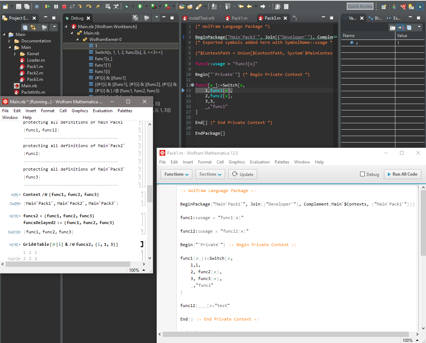Collapse the WolframKernel-0 node in Debug view
This screenshot has width=426, height=343.
point(77,40)
